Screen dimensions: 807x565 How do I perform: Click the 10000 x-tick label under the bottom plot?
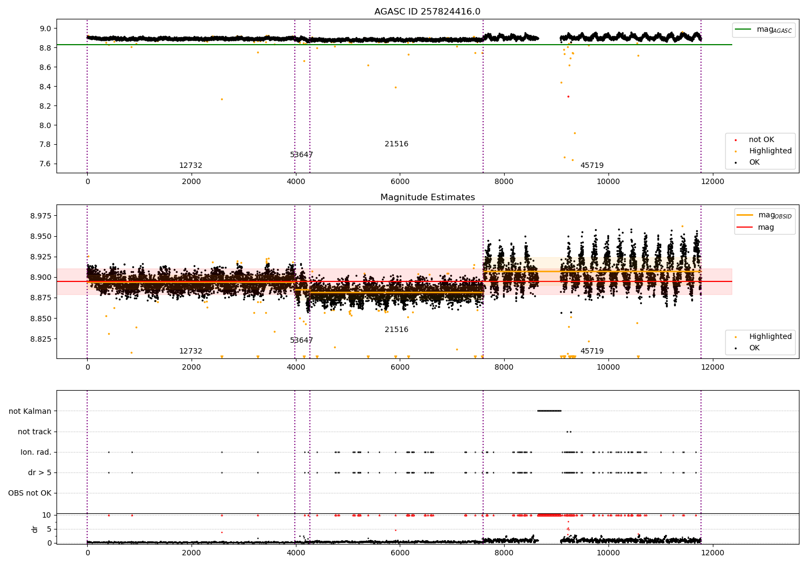(x=608, y=553)
